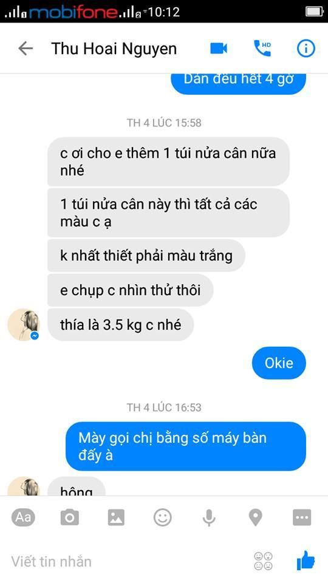328x583 pixels.
Task: Open more options with three dots
Action: 302,517
